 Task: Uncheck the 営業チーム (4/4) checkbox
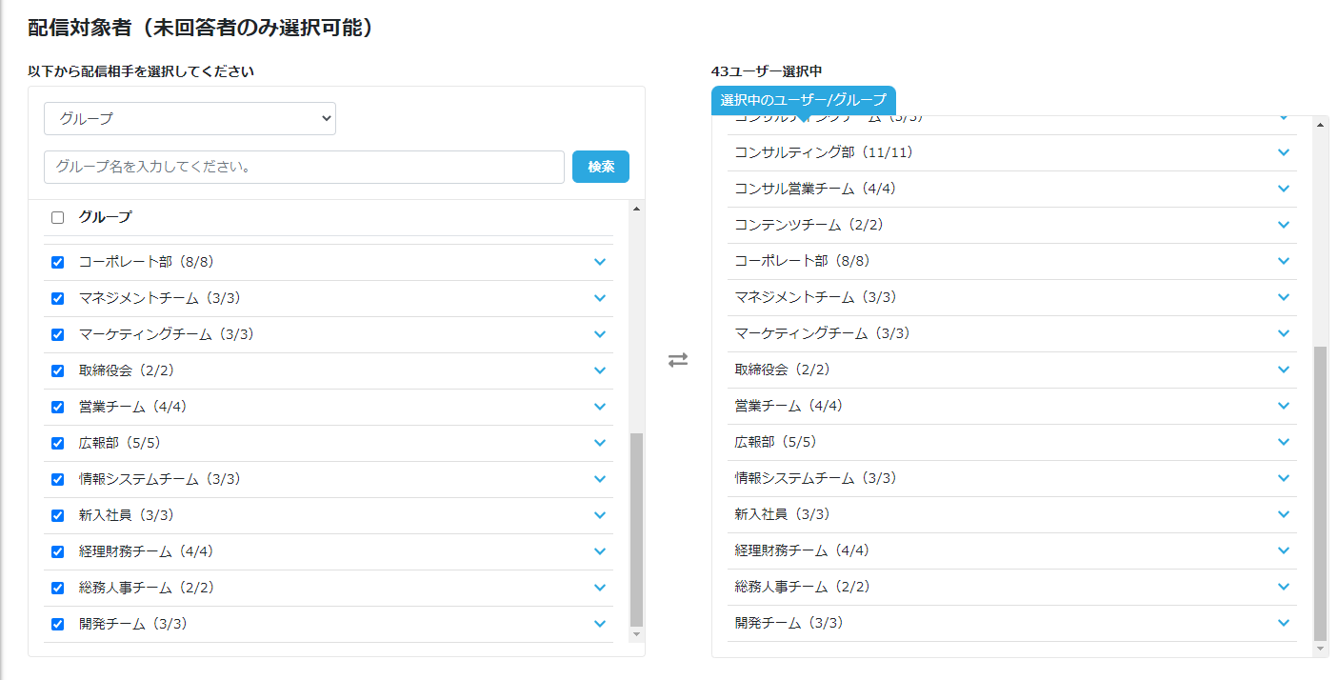(x=57, y=407)
